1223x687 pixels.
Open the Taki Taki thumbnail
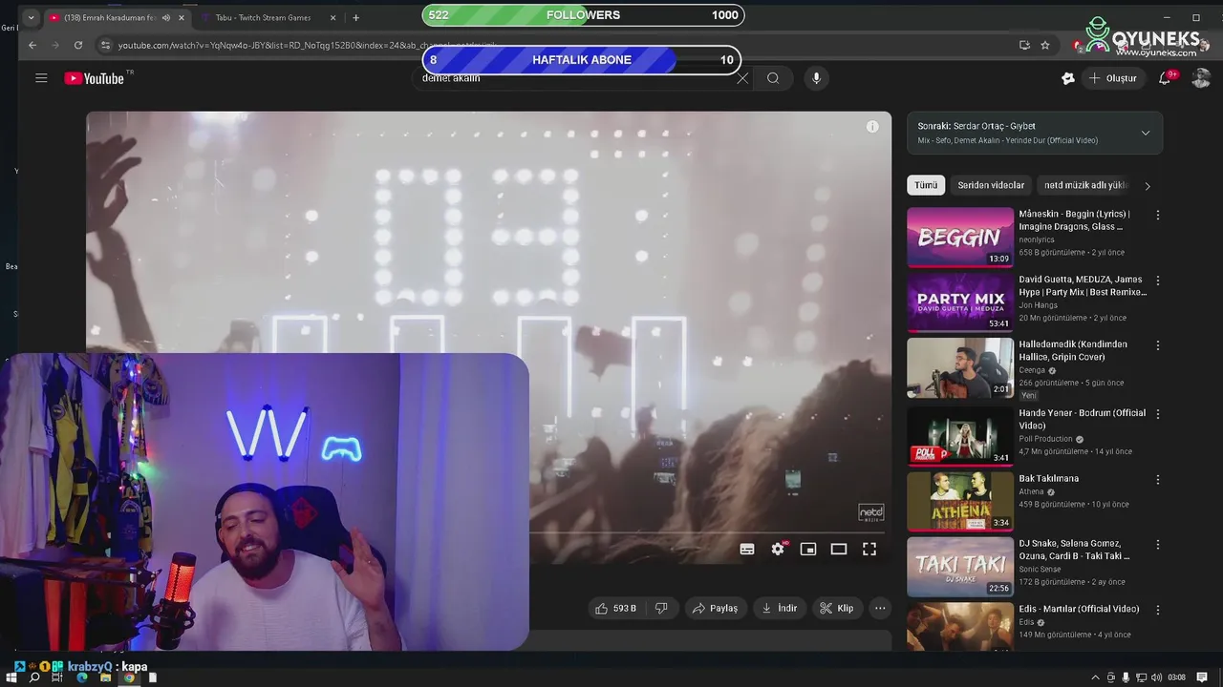tap(960, 566)
